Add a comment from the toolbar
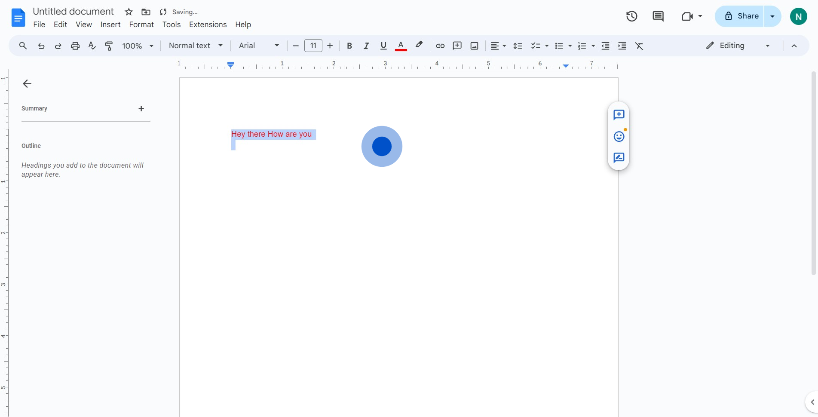This screenshot has width=818, height=417. click(457, 46)
